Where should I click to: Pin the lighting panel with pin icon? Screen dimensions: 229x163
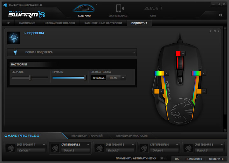(210, 31)
